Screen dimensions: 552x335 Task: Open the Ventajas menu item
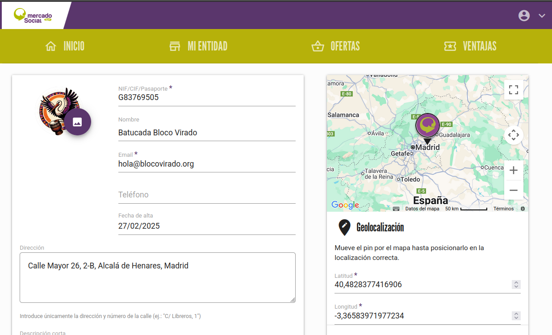tap(470, 46)
